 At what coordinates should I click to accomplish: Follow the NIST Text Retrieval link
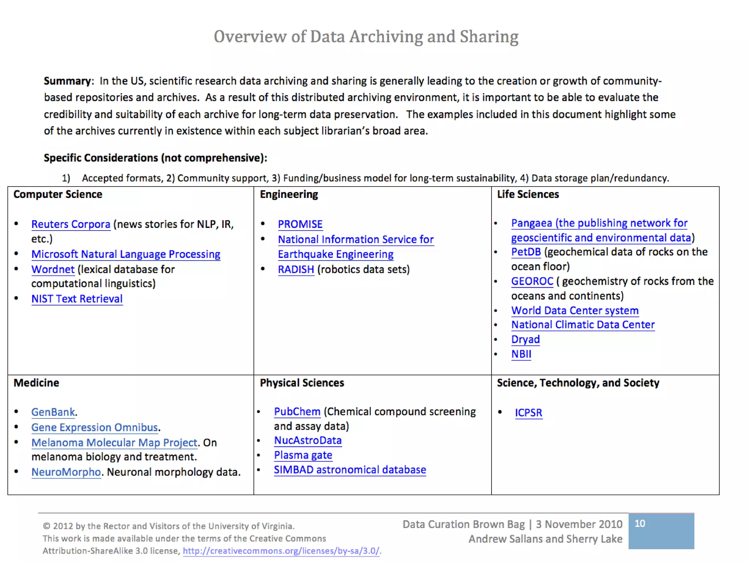point(77,299)
